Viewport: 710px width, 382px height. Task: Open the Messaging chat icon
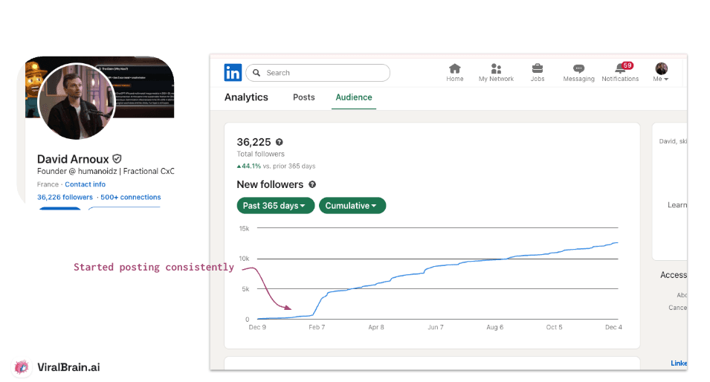point(578,68)
